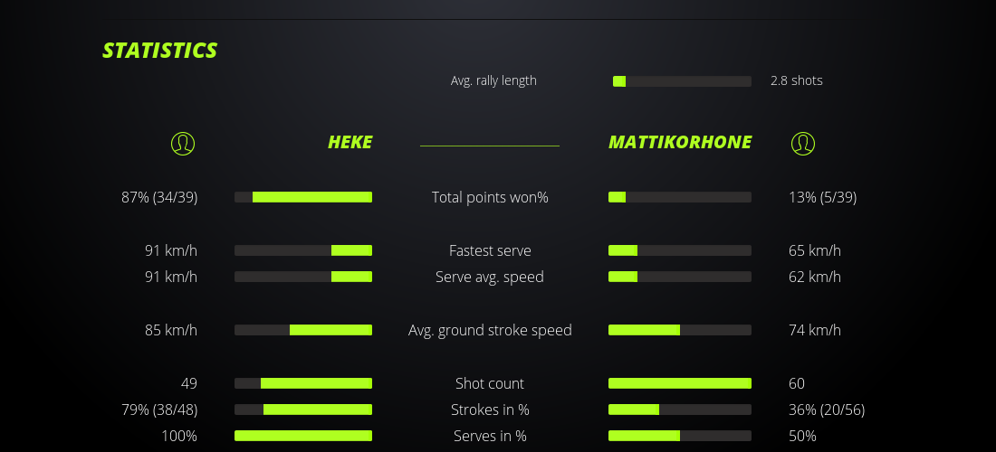Select the Avg. ground stroke speed label

(490, 330)
